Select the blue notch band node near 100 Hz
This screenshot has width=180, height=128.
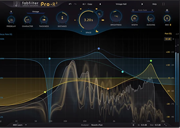[49, 59]
